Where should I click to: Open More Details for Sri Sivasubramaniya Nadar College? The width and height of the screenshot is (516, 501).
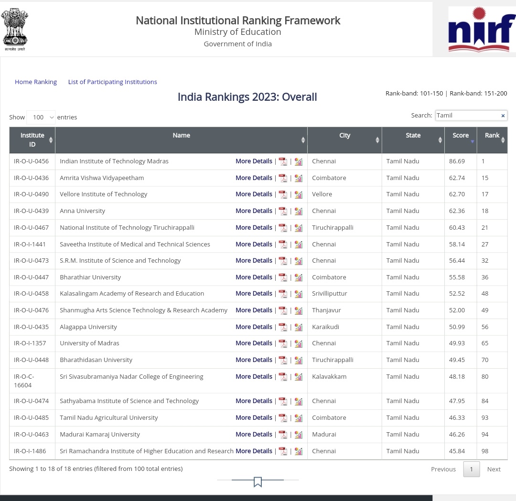point(254,377)
